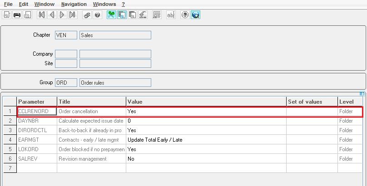Open the Window menu
Screen dimensions: 367x186
pos(45,4)
